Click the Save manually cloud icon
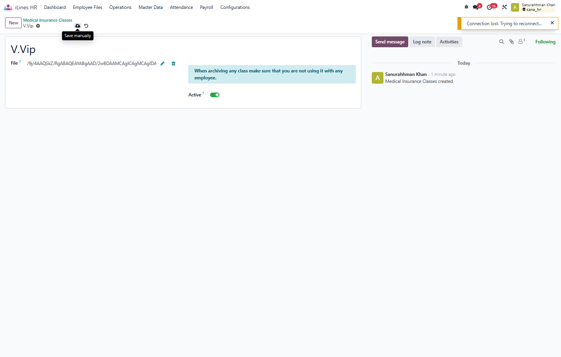 point(78,26)
